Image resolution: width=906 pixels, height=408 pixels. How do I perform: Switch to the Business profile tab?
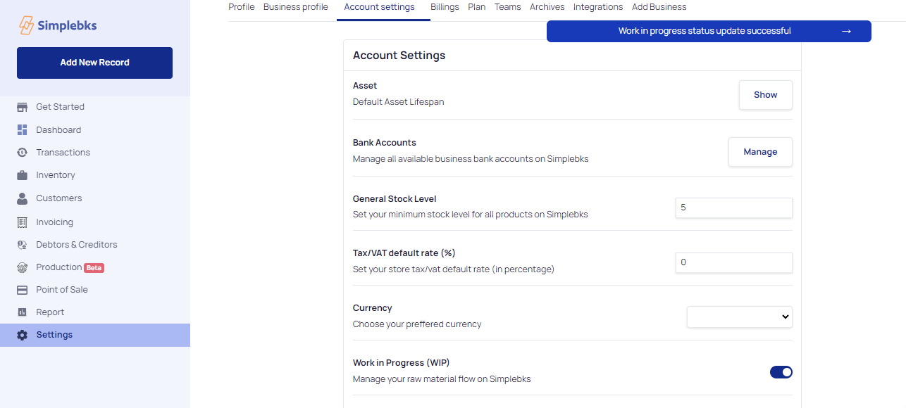tap(296, 7)
